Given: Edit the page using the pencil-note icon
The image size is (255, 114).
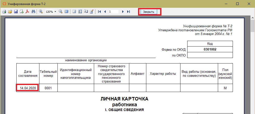Looking at the screenshot, I should tap(92, 12).
